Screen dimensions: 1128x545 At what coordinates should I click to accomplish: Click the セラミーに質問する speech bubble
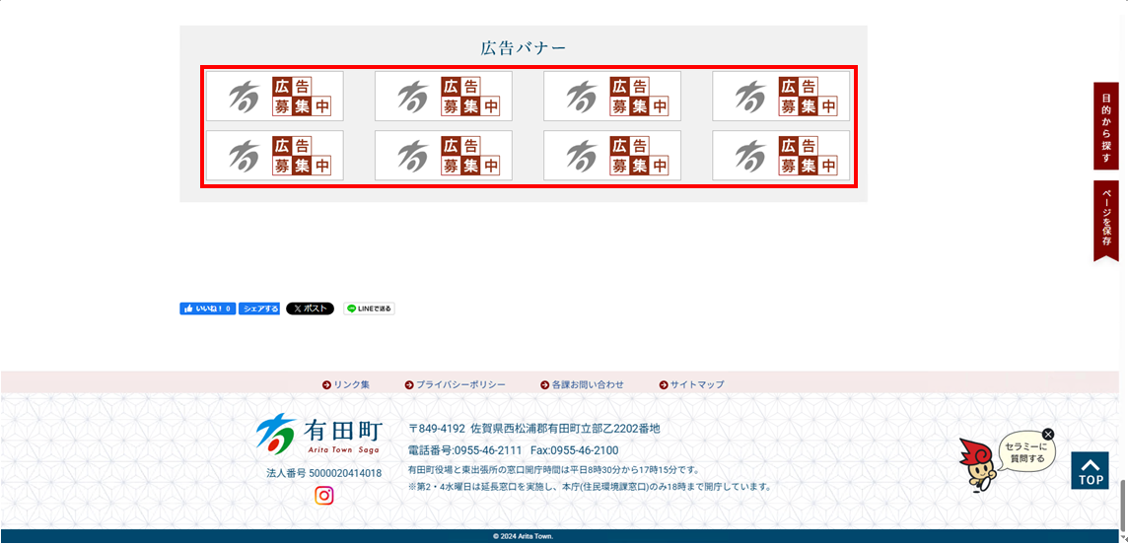click(1025, 452)
